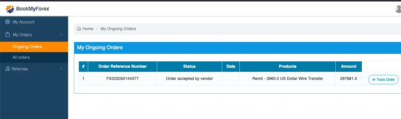
Task: Collapse the My Orders chevron arrow
Action: pos(61,35)
